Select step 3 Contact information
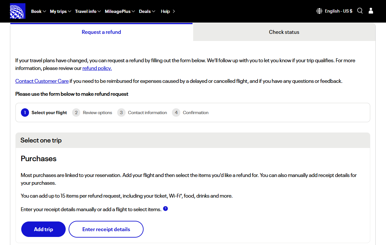 pos(142,113)
